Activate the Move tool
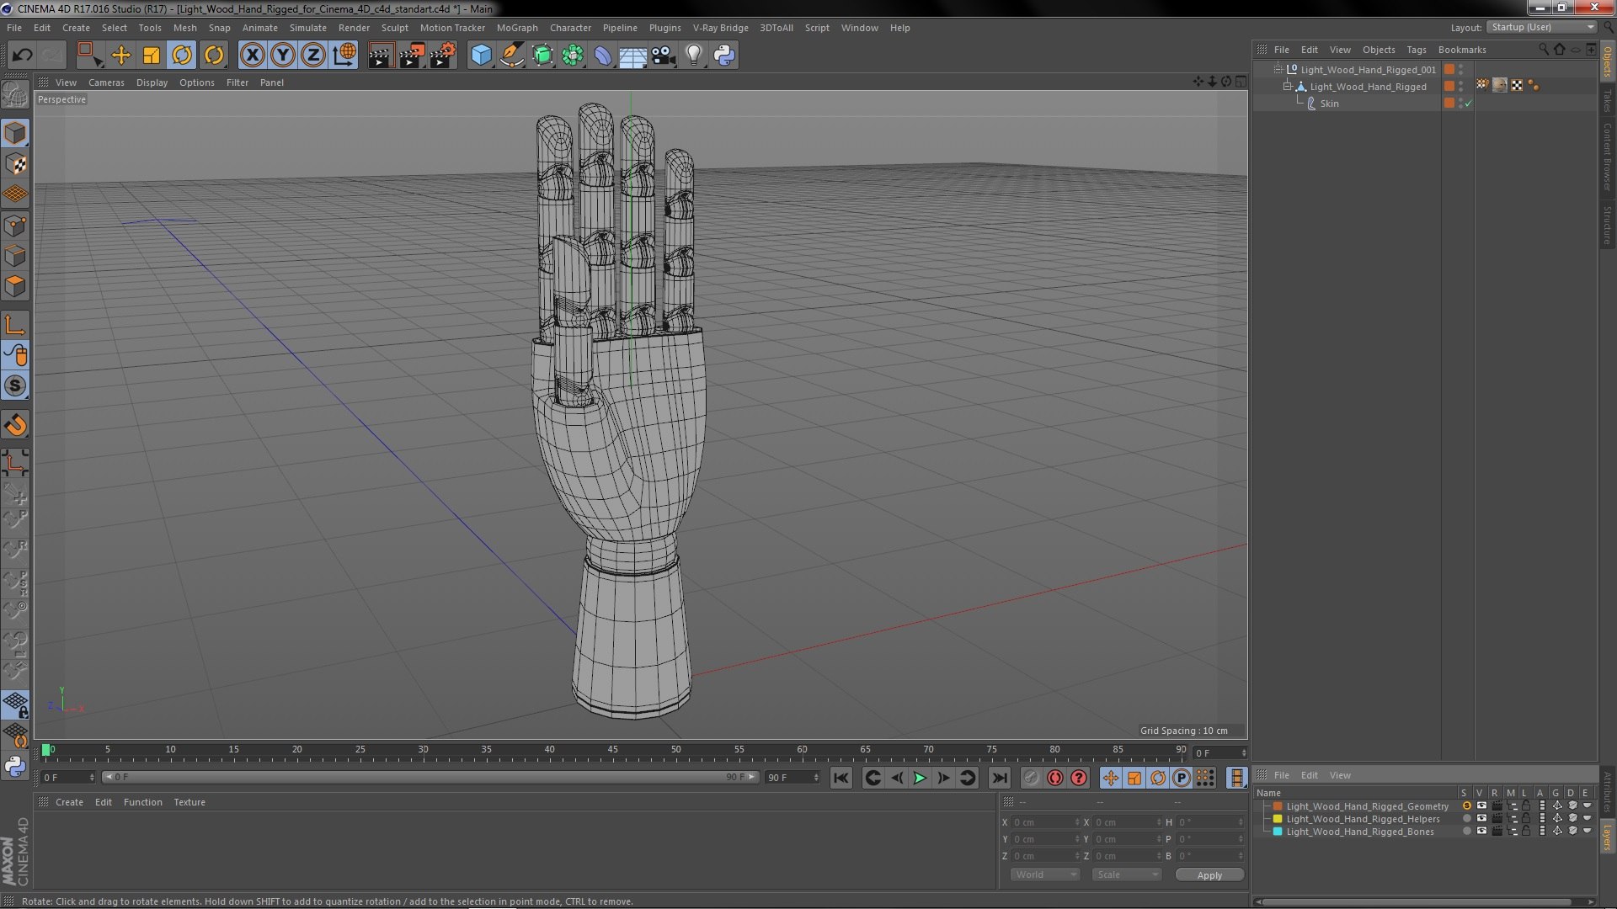 pos(121,56)
